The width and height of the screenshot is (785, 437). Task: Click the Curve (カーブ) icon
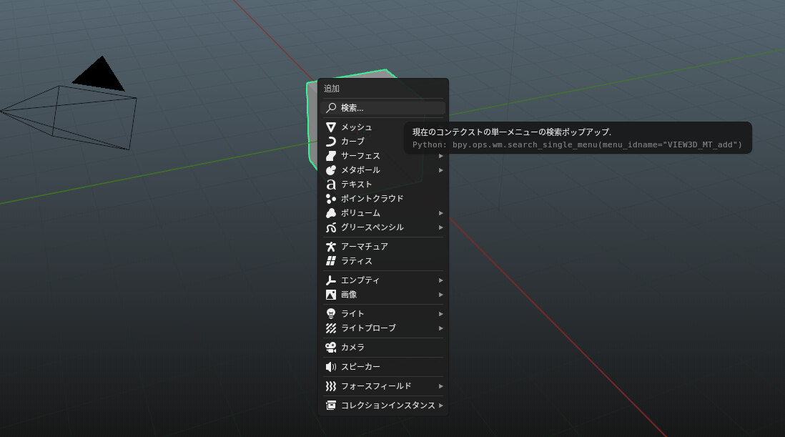click(331, 142)
